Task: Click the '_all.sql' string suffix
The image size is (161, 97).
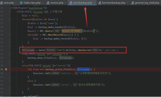Action: tap(110, 50)
